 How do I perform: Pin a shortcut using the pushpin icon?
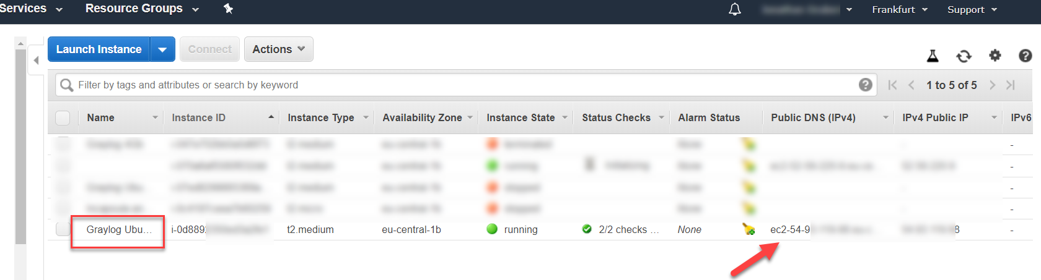click(229, 9)
